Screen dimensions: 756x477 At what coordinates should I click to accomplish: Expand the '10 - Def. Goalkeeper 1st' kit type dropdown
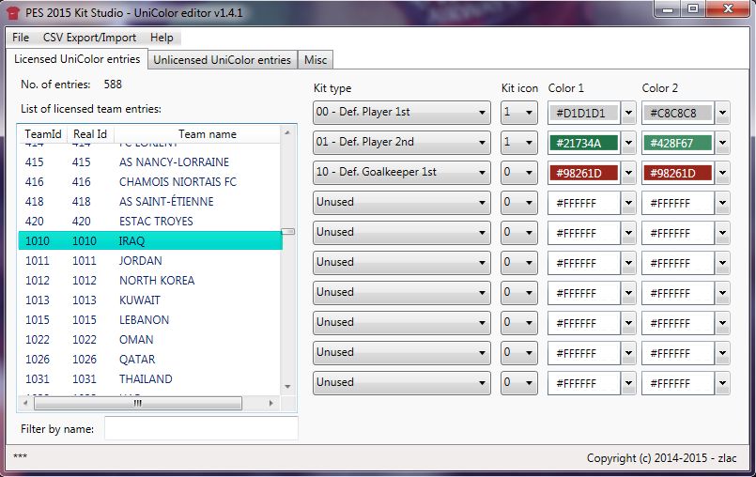[x=402, y=173]
